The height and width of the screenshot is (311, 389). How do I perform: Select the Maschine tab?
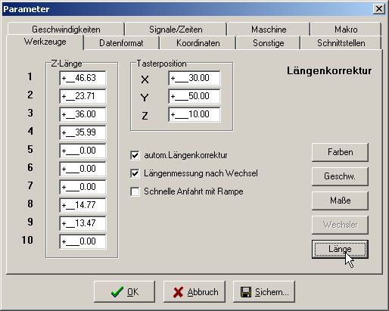(x=269, y=30)
